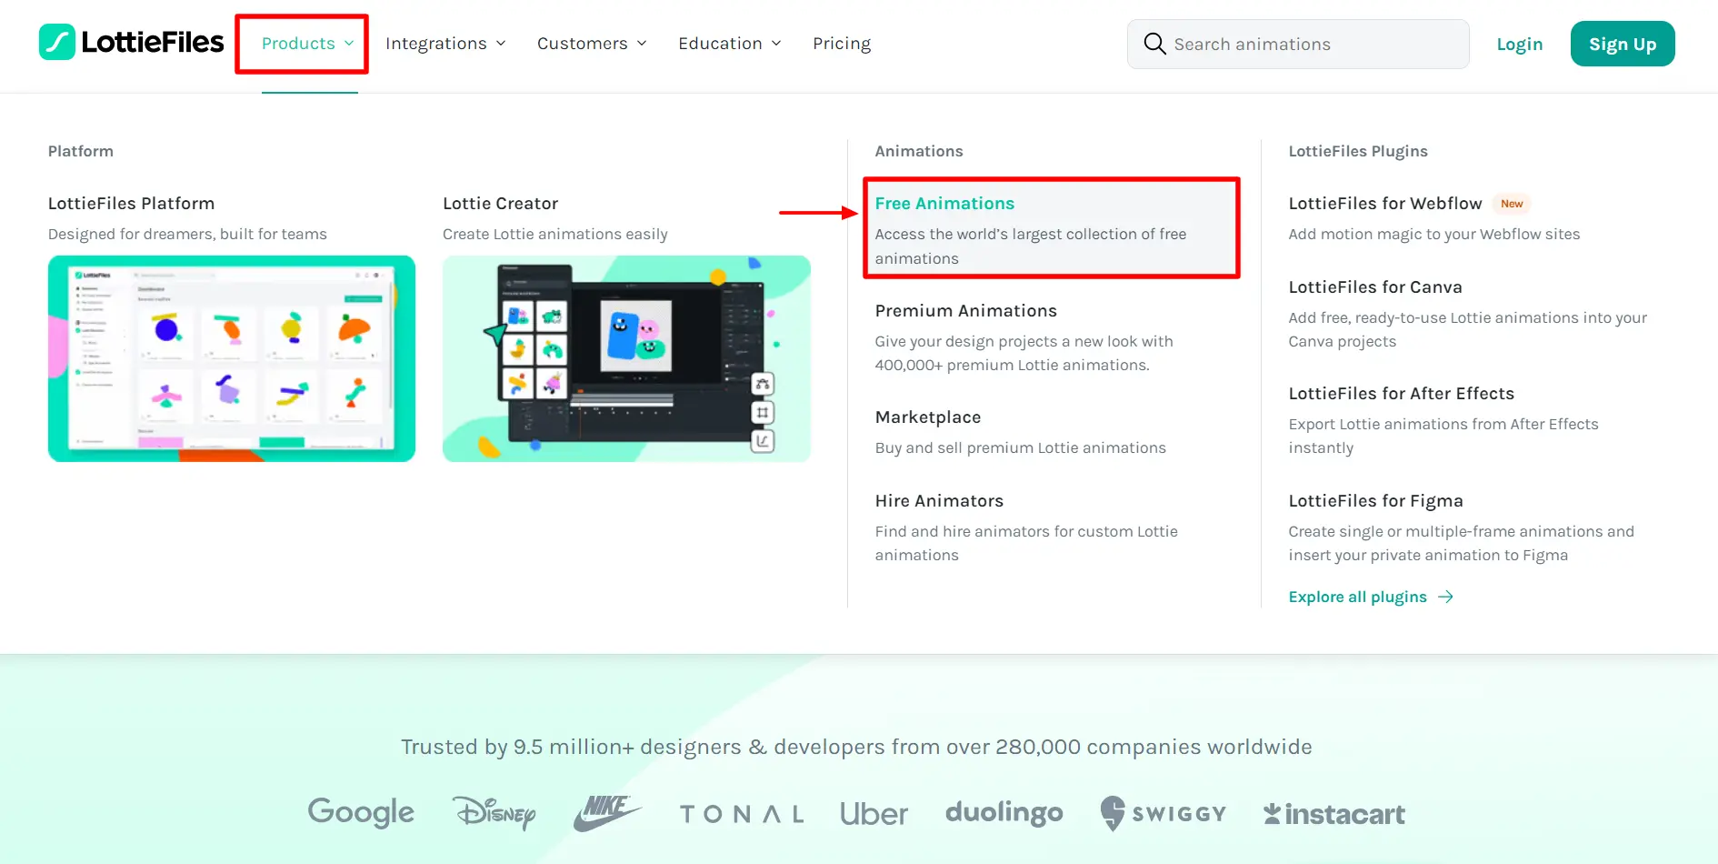The image size is (1718, 864).
Task: Expand the Education dropdown chevron
Action: point(776,44)
